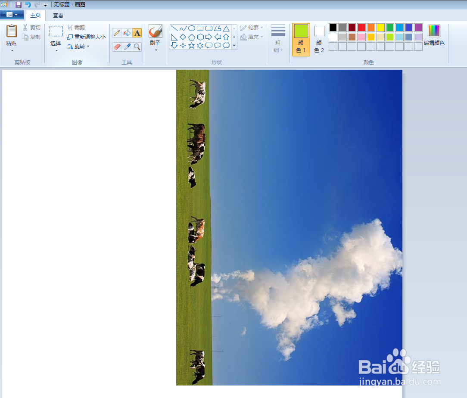Choose the Right triangle shape
This screenshot has width=467, height=398.
tap(174, 37)
